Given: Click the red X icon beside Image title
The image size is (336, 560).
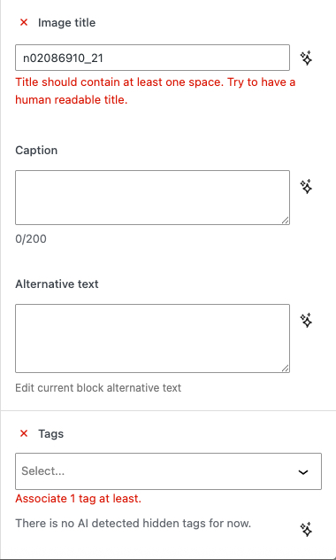Looking at the screenshot, I should click(24, 22).
